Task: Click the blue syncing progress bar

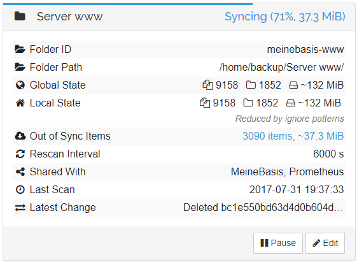Action: point(128,4)
